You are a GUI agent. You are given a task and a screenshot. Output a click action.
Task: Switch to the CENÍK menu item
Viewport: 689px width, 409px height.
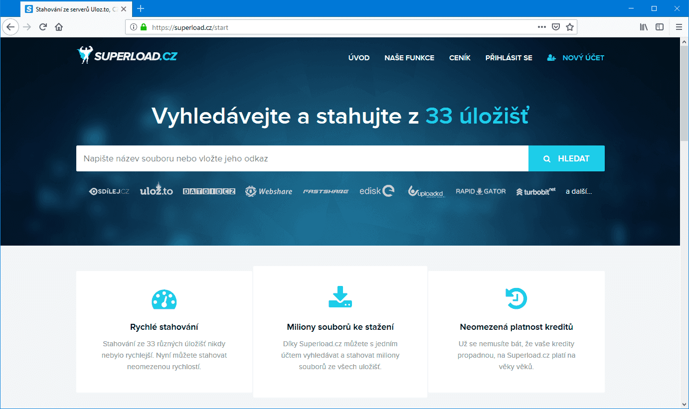tap(460, 58)
